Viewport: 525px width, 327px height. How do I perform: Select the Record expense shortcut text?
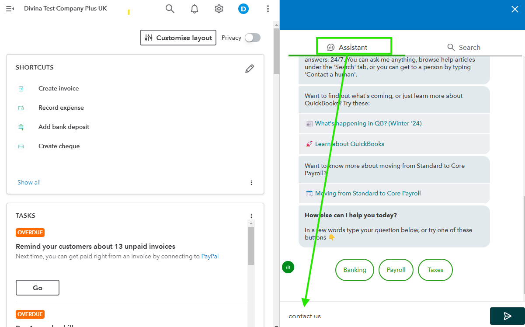click(61, 108)
